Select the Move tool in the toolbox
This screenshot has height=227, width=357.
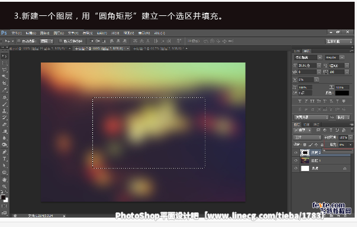[x=4, y=56]
